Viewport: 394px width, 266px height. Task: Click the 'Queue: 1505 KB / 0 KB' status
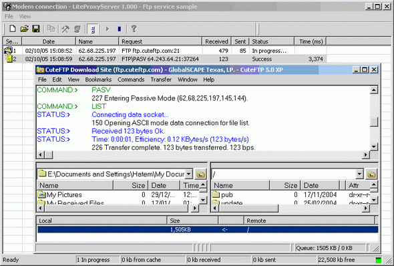pos(330,248)
